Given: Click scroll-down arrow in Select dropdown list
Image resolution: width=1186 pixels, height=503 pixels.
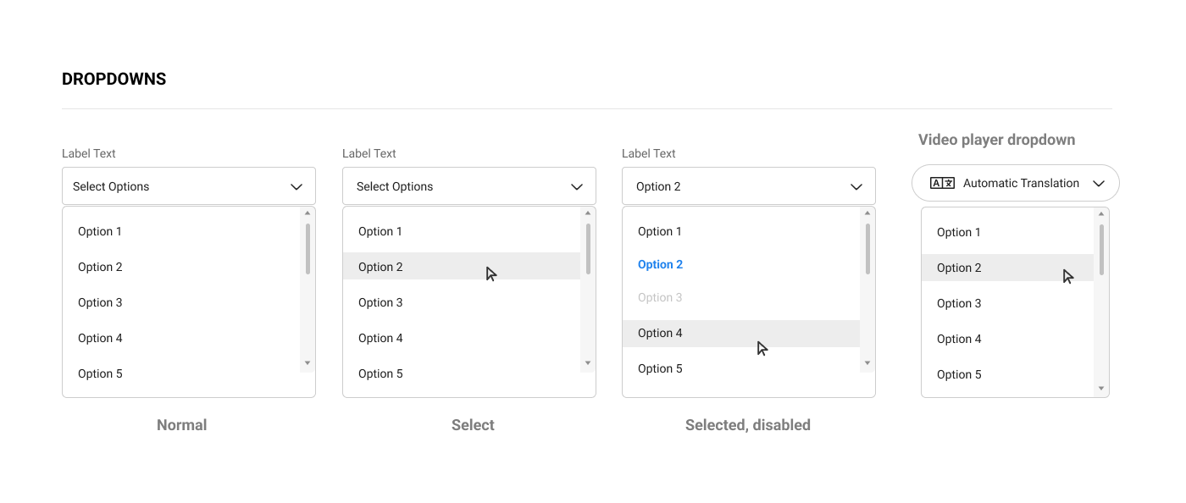Looking at the screenshot, I should [x=588, y=363].
